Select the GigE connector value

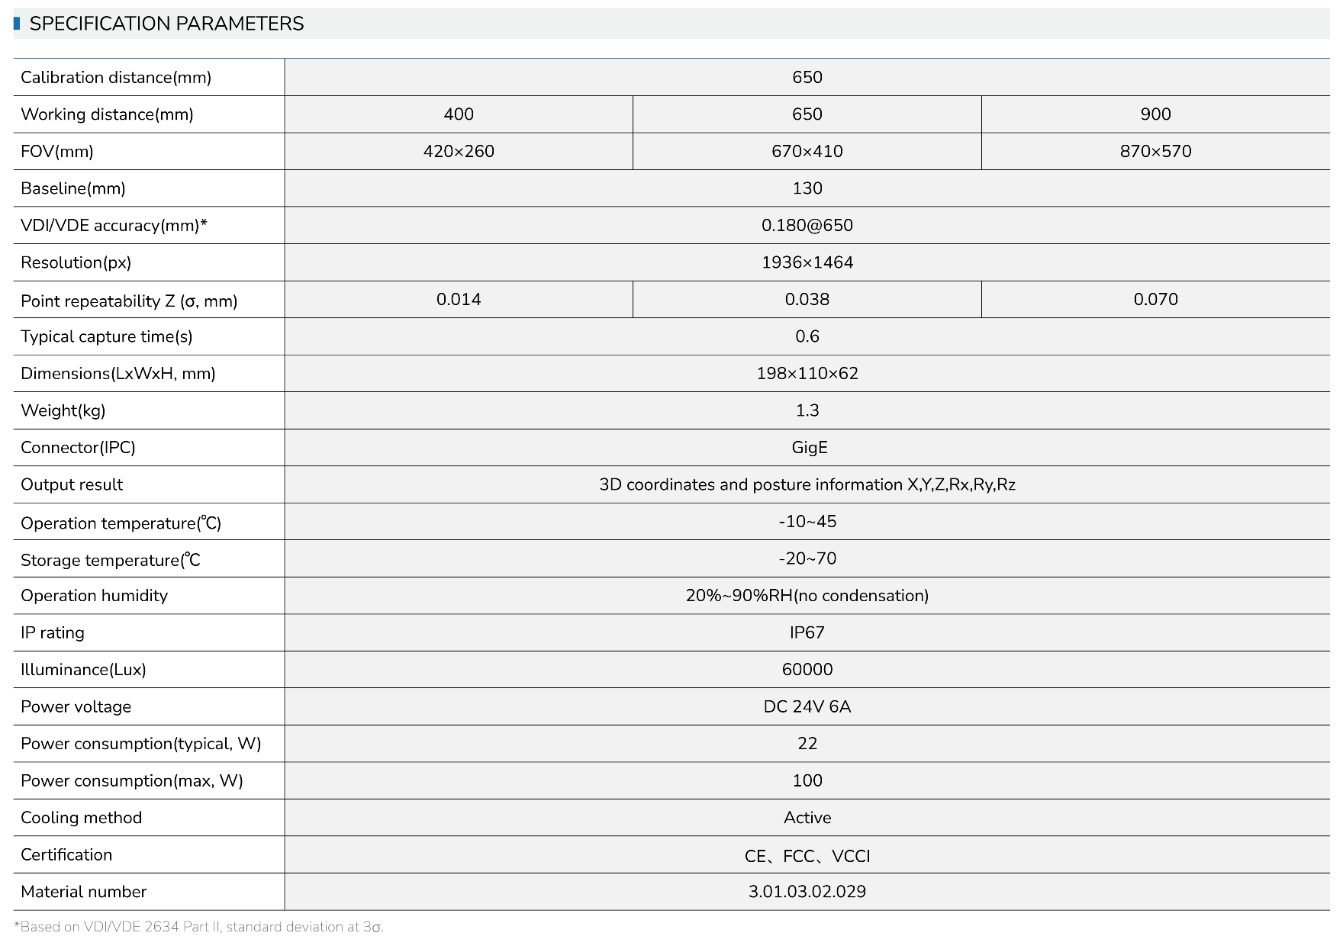(x=809, y=447)
